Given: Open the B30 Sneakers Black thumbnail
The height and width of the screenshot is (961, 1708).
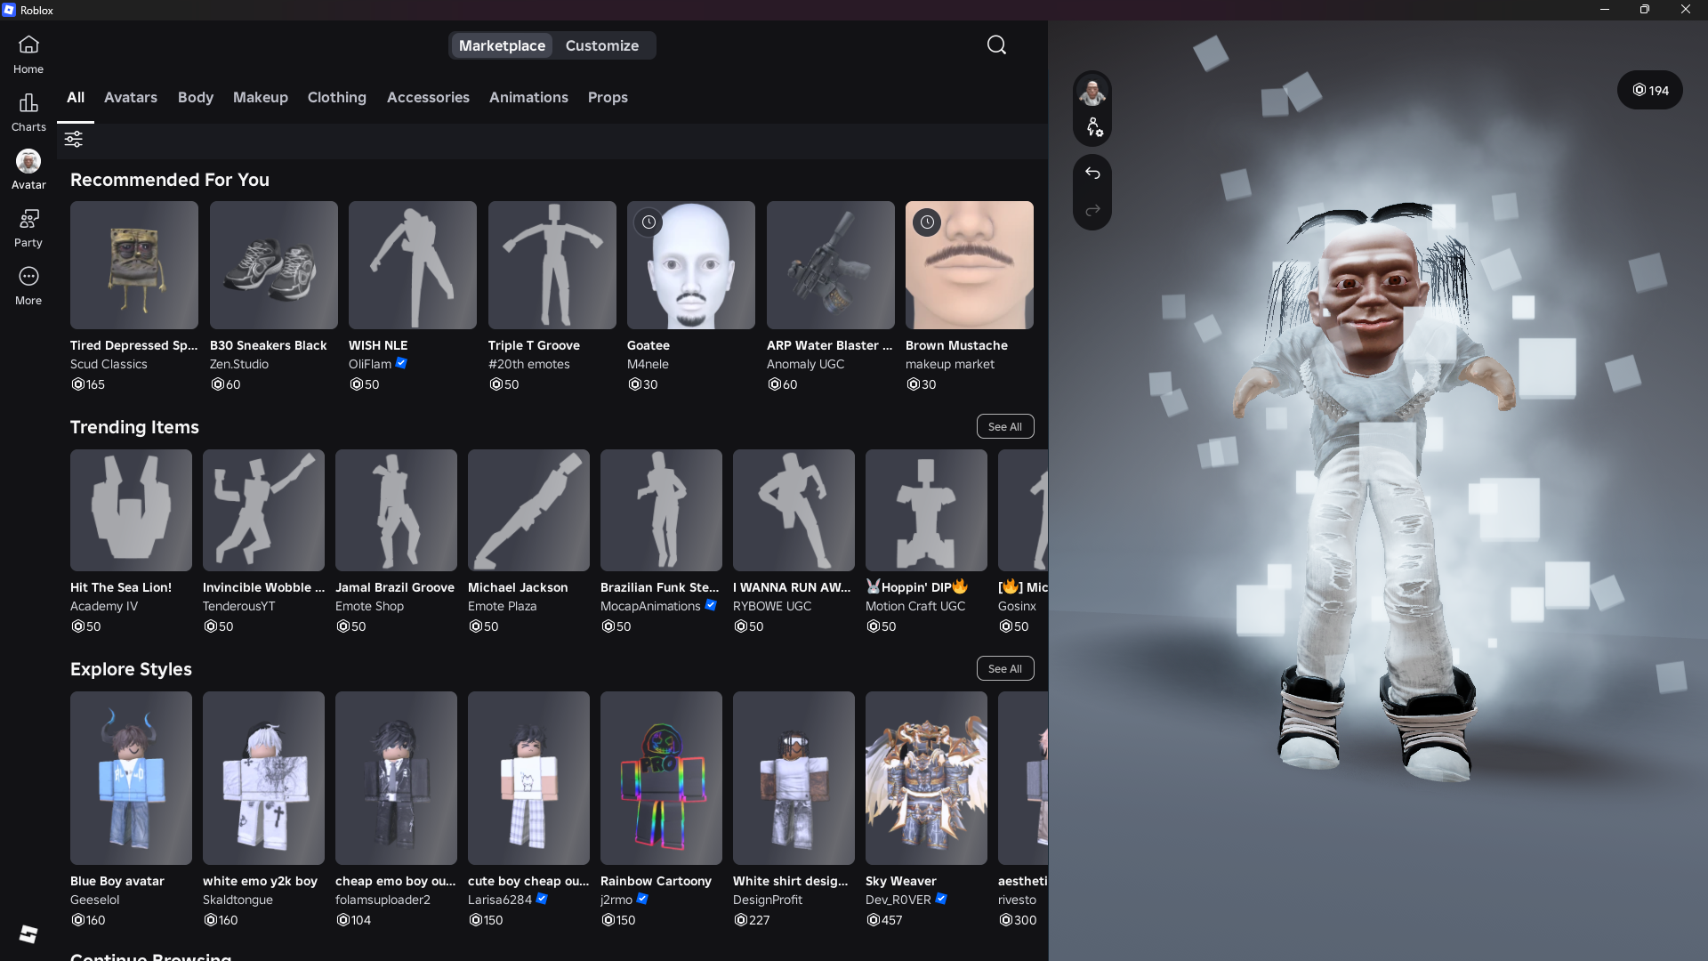Looking at the screenshot, I should click(274, 265).
